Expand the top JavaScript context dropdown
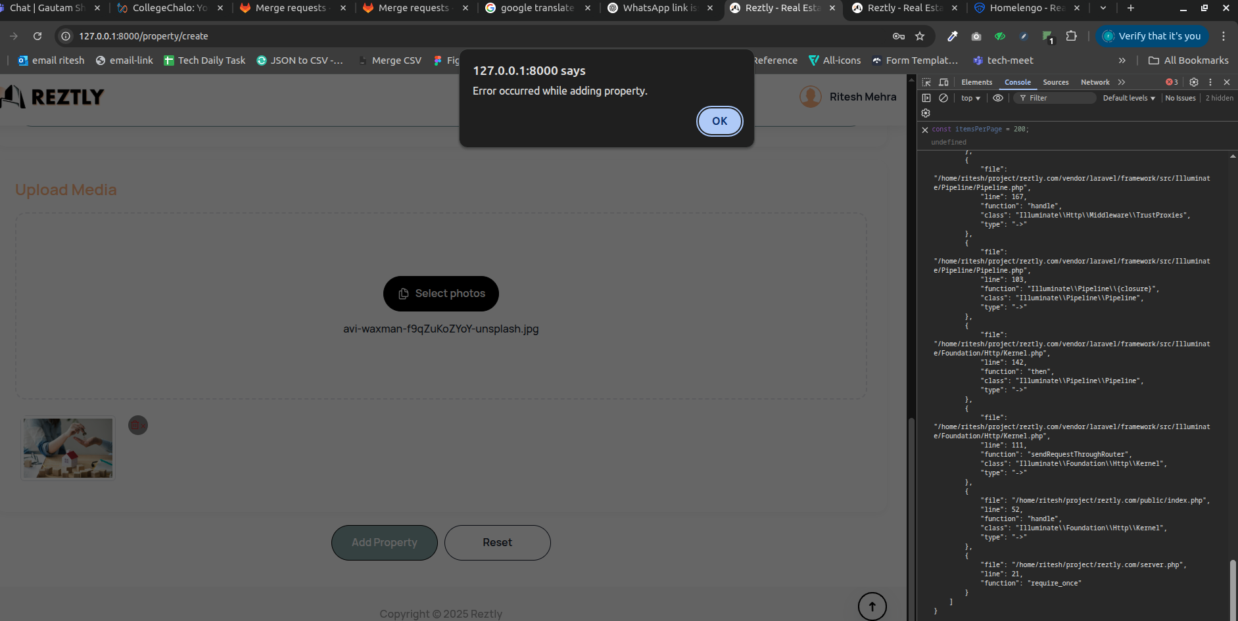Screen dimensions: 1238x621 tap(970, 98)
